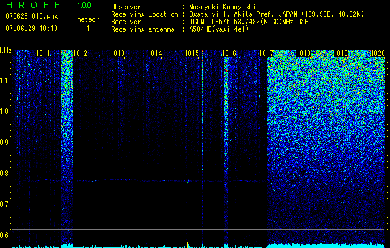Image resolution: width=390 pixels, height=248 pixels.
Task: Click the 1.1 kHz axis label
Action: pos(5,81)
